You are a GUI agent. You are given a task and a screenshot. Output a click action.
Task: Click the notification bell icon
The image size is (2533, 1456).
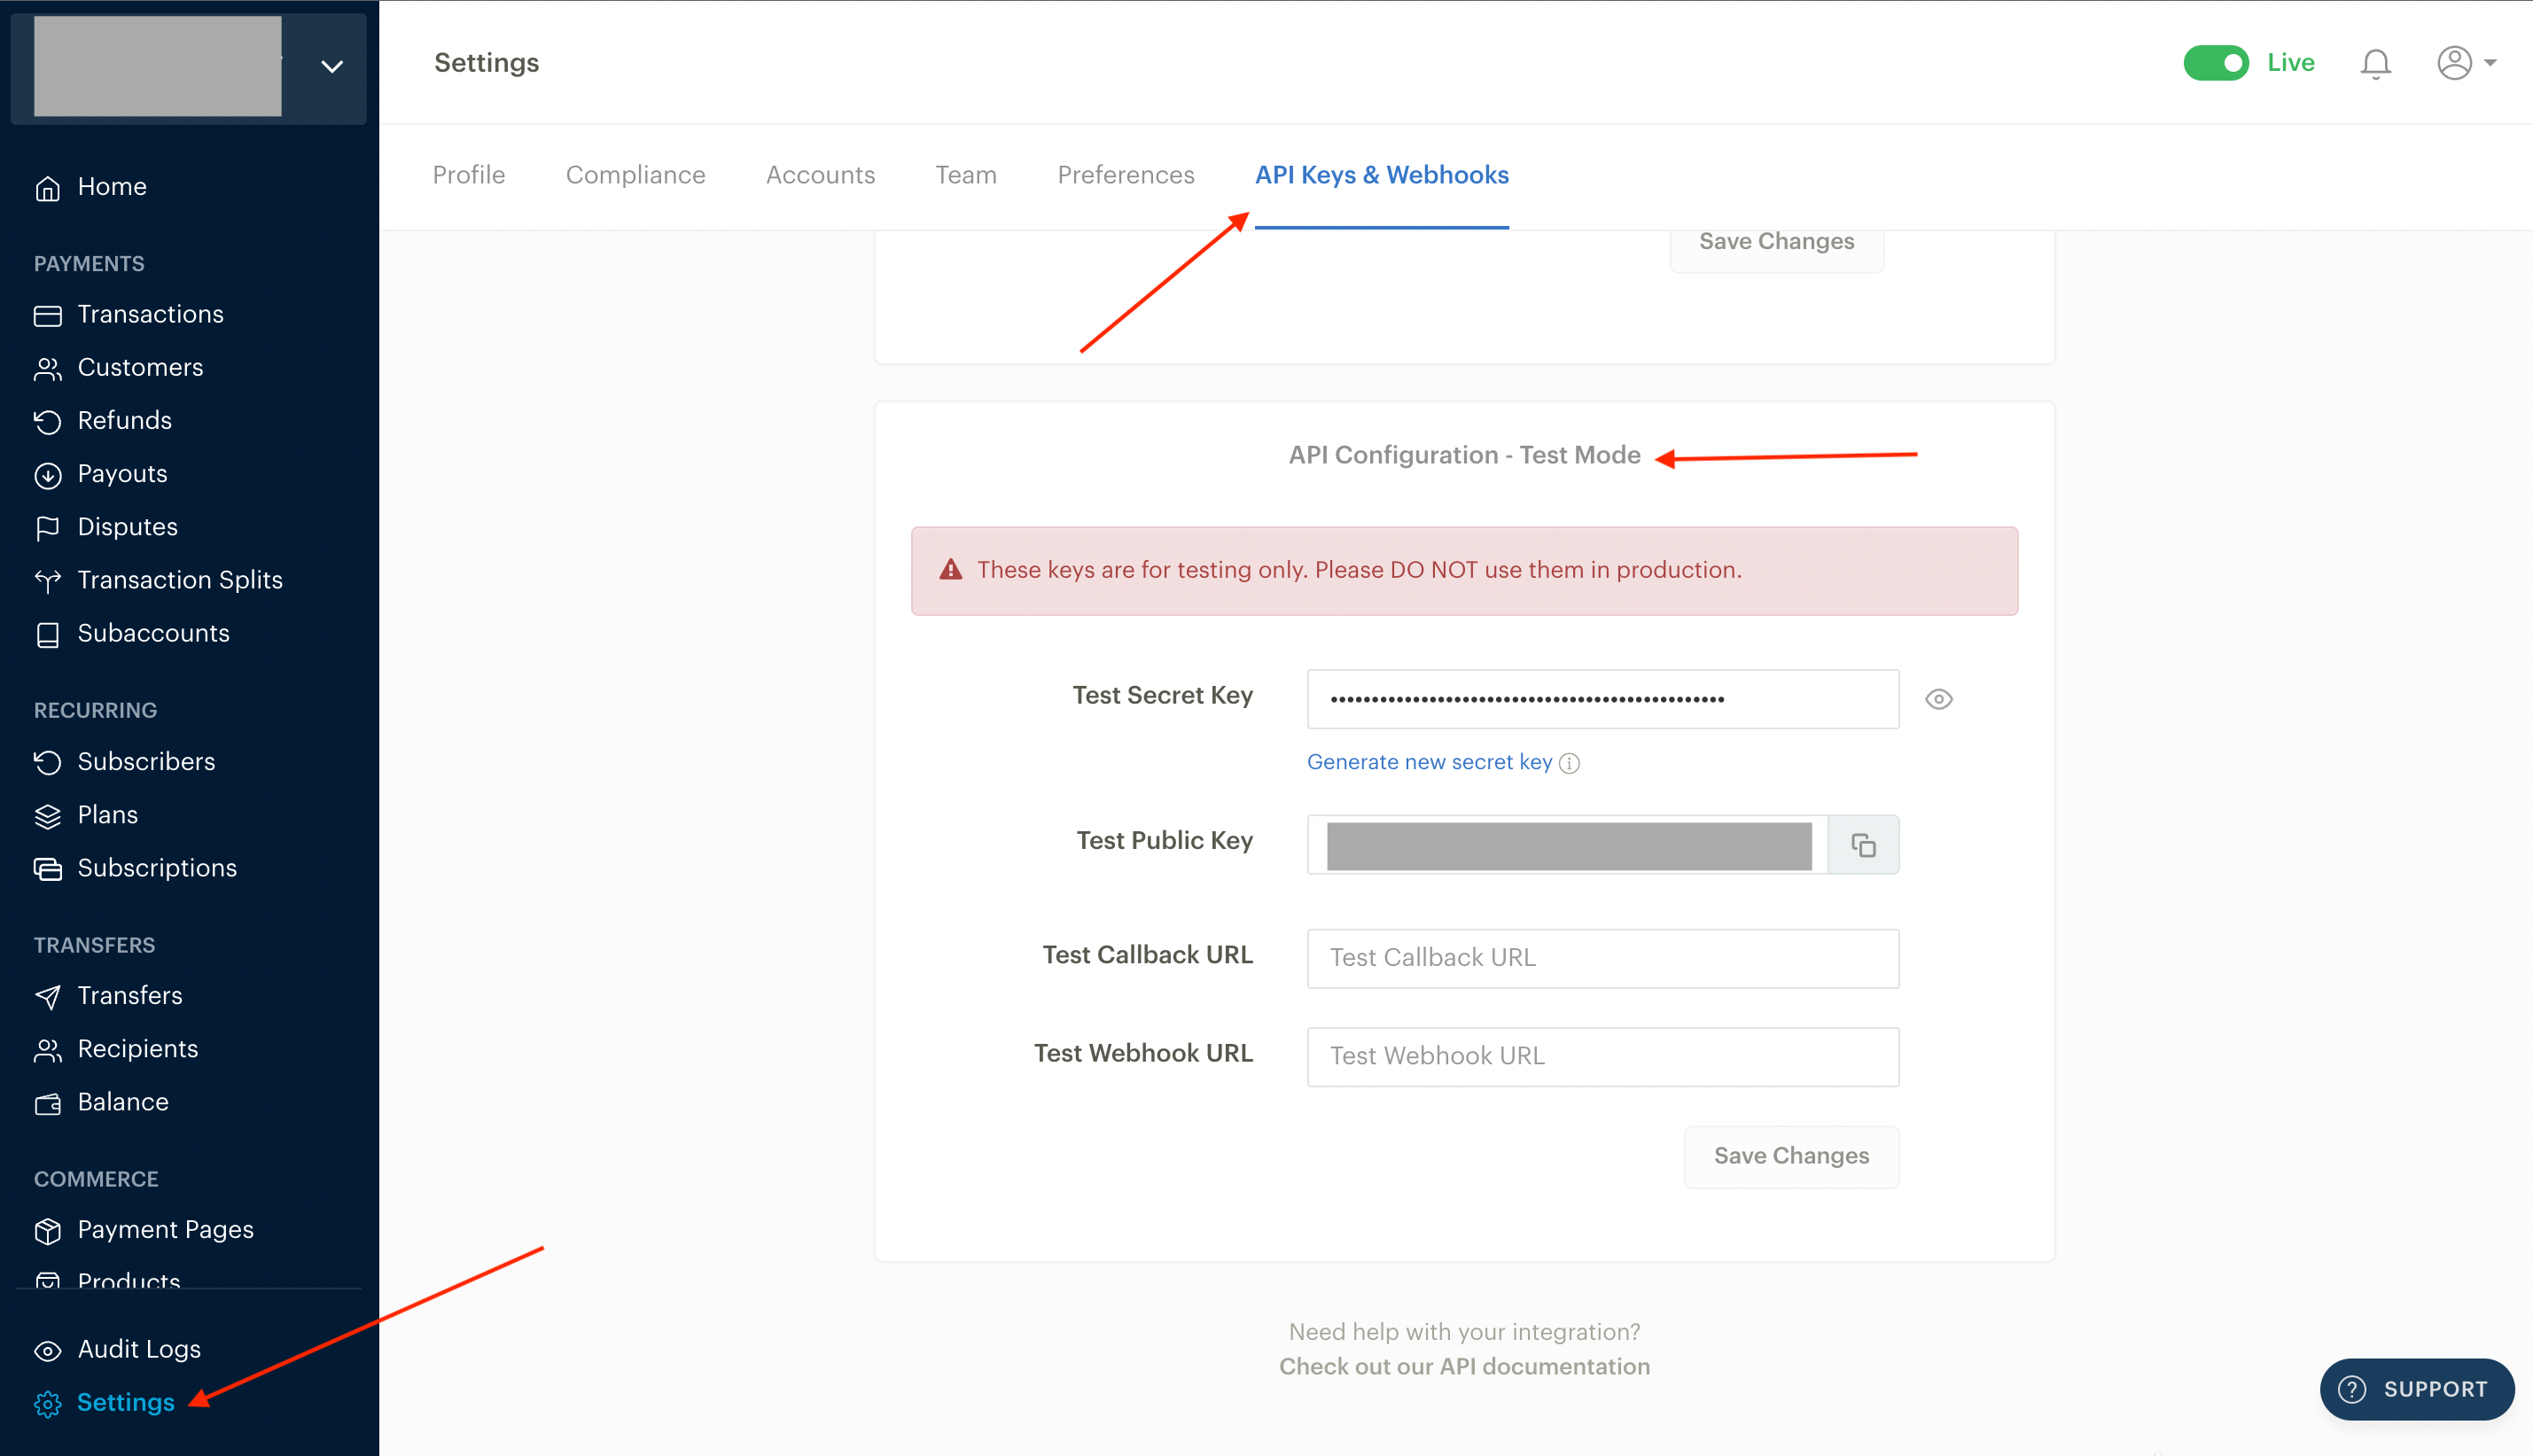coord(2374,63)
